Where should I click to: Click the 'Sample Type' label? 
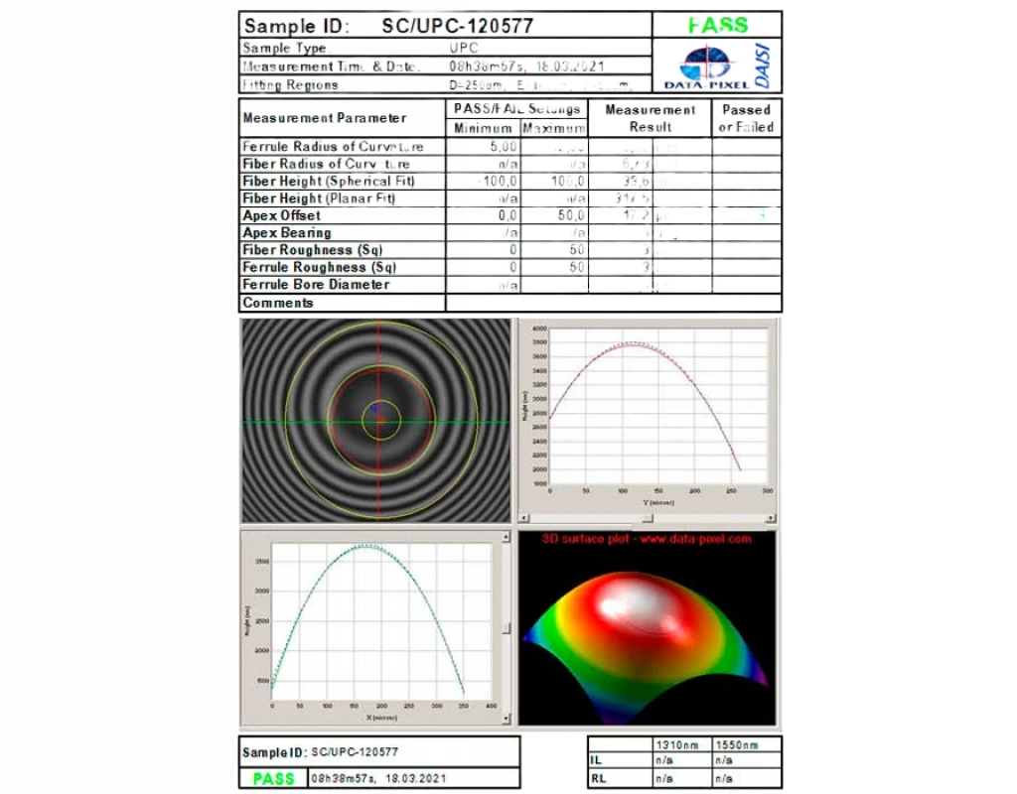point(285,48)
